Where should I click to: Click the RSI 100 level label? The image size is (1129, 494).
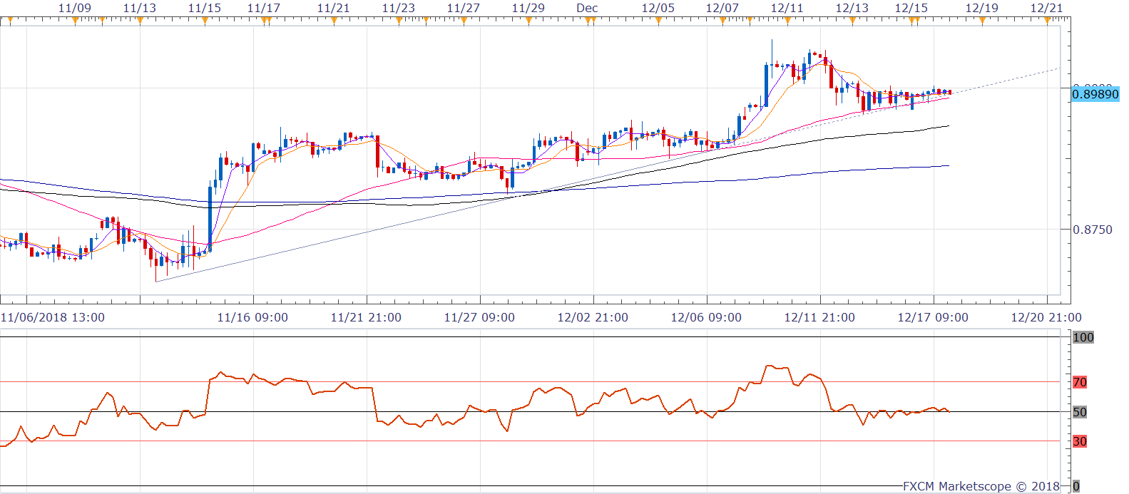pyautogui.click(x=1083, y=337)
